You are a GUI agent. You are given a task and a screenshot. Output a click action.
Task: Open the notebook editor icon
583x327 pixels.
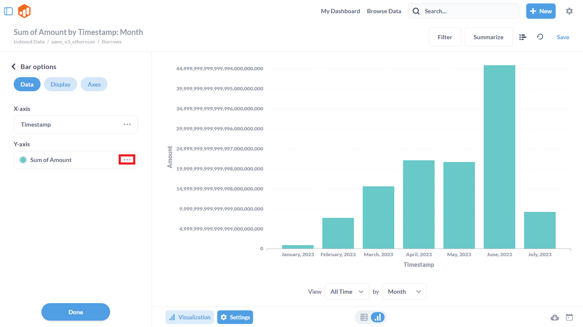click(522, 37)
